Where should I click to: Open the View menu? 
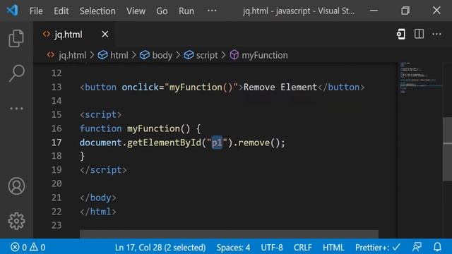click(x=136, y=11)
